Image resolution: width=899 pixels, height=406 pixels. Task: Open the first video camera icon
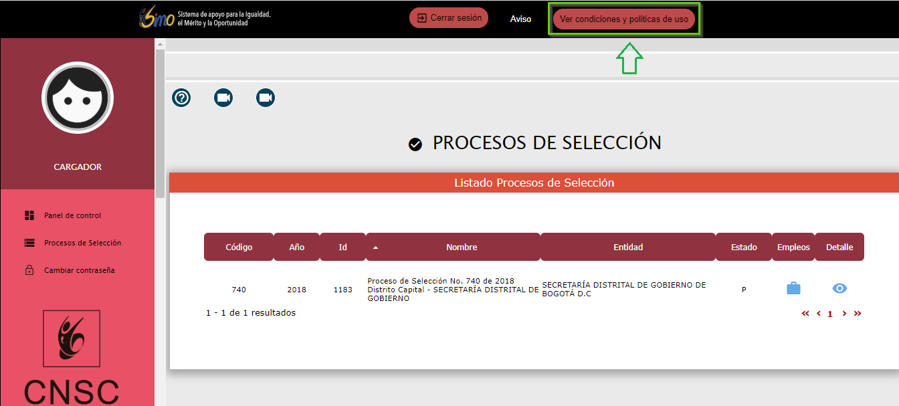pos(223,98)
